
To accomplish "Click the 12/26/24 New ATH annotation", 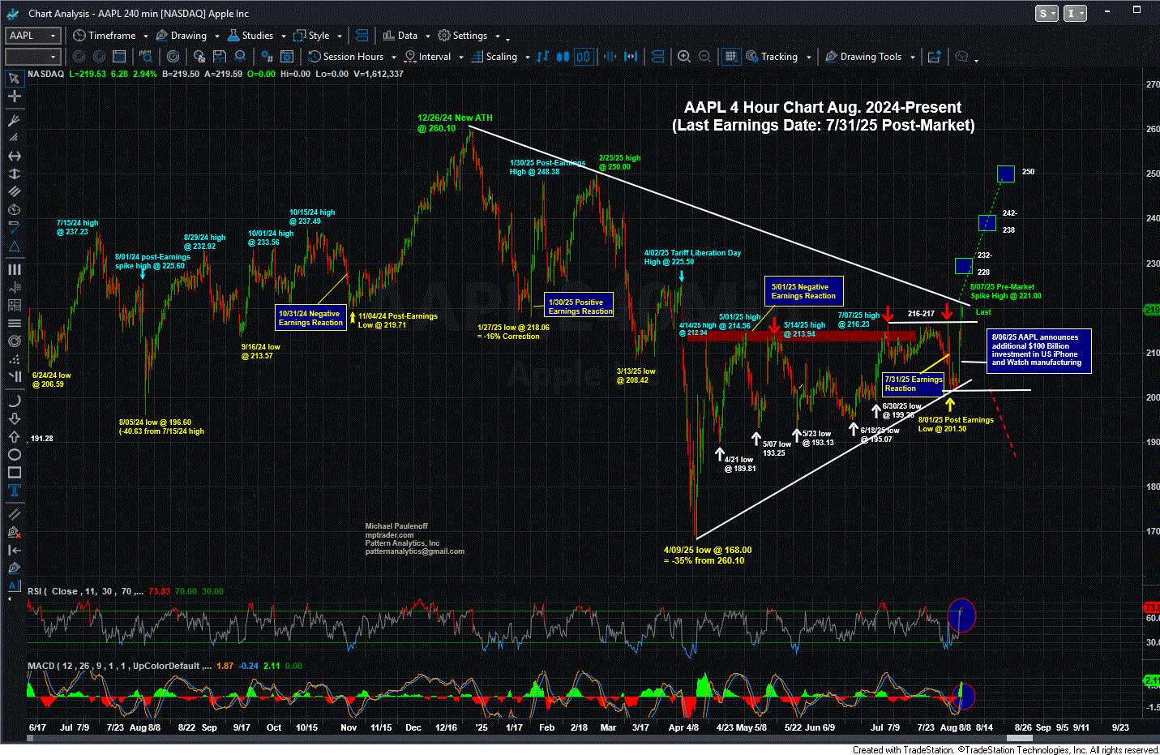I will (455, 122).
